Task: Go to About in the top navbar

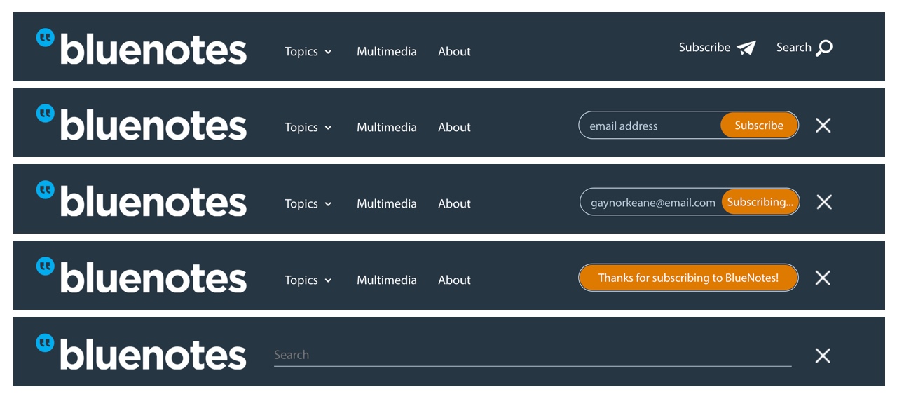Action: 454,52
